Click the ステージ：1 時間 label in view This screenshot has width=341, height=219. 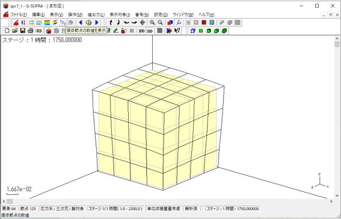point(42,40)
